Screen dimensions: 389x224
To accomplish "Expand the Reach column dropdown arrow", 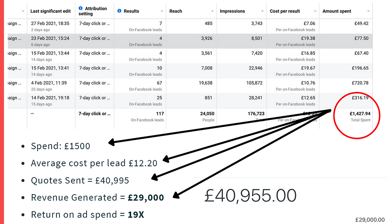I will 212,11.
